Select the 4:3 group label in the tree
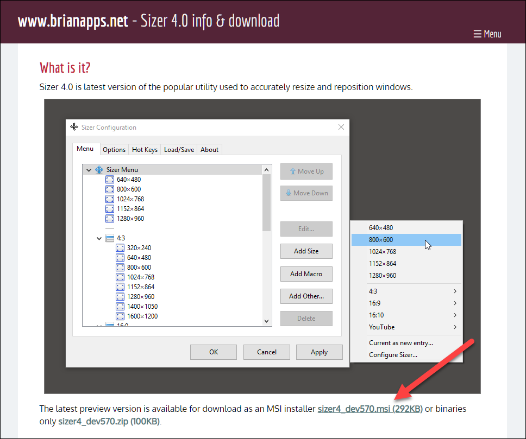 click(121, 238)
